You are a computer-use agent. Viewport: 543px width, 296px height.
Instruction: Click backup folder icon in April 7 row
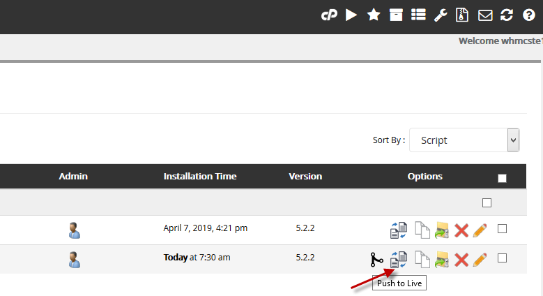tap(441, 230)
